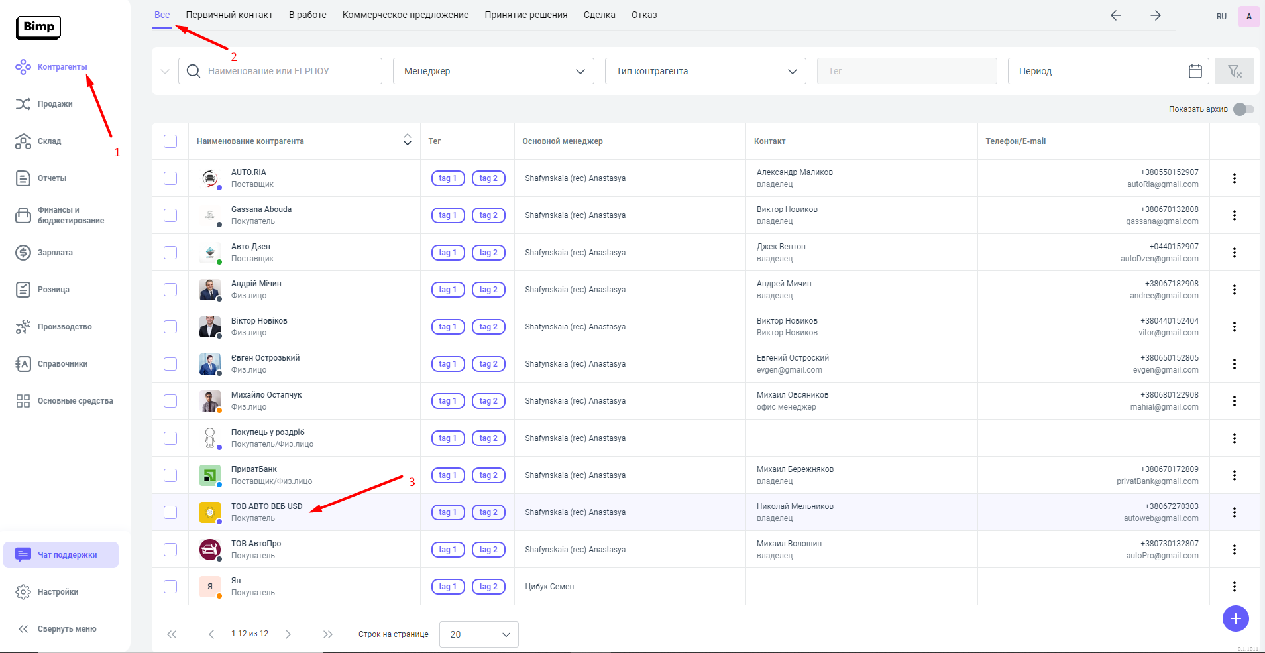
Task: Change rows per page dropdown from 20
Action: (478, 634)
